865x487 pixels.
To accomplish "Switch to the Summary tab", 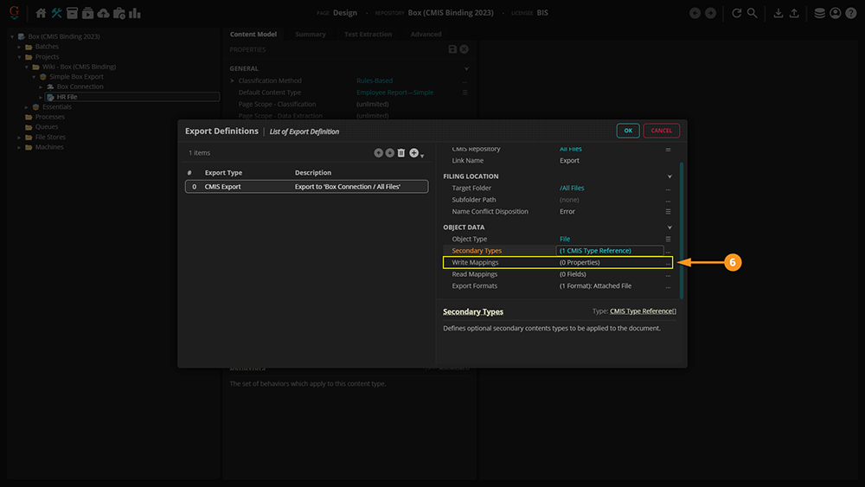I will tap(311, 35).
